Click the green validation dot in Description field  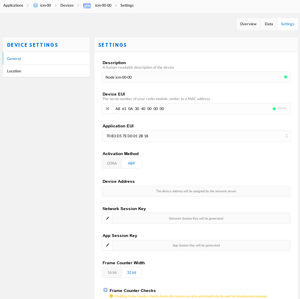click(x=286, y=77)
